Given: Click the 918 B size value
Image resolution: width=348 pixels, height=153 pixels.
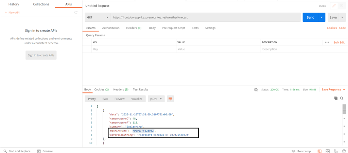Looking at the screenshot, I should [312, 90].
